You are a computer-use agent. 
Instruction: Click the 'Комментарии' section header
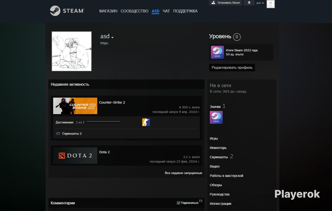tap(63, 203)
